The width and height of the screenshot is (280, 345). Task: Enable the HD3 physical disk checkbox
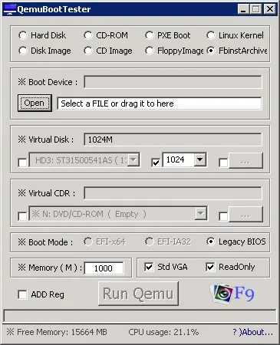22,163
